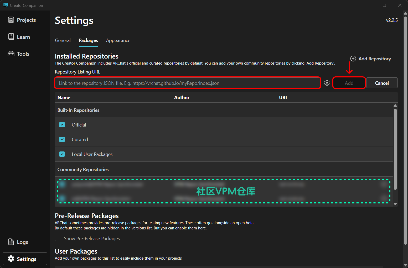Image resolution: width=408 pixels, height=268 pixels.
Task: Click the Cancel button
Action: click(x=382, y=83)
